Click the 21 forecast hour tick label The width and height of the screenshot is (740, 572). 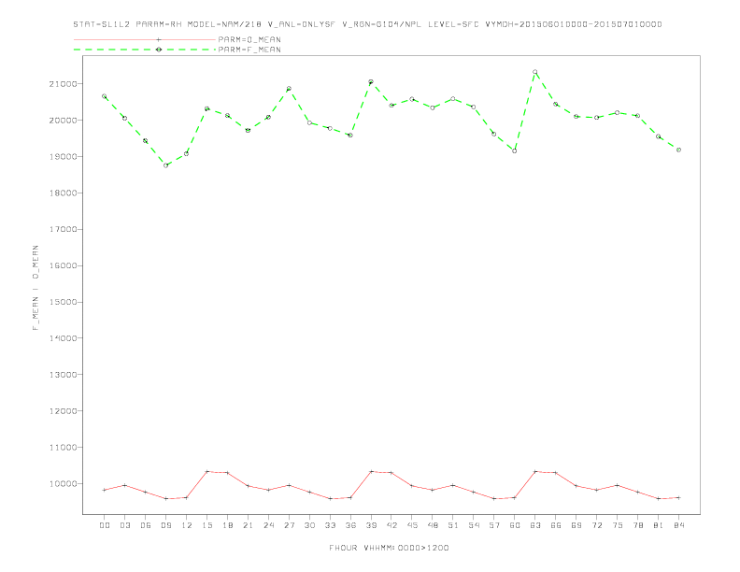pos(248,525)
